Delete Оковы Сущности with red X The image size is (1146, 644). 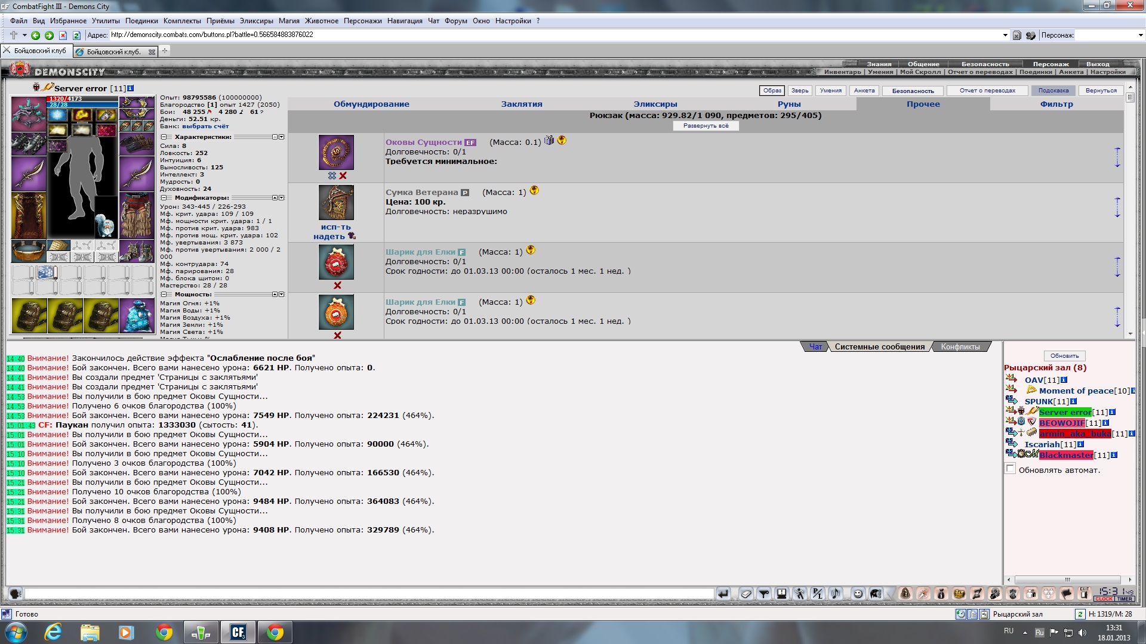(343, 176)
